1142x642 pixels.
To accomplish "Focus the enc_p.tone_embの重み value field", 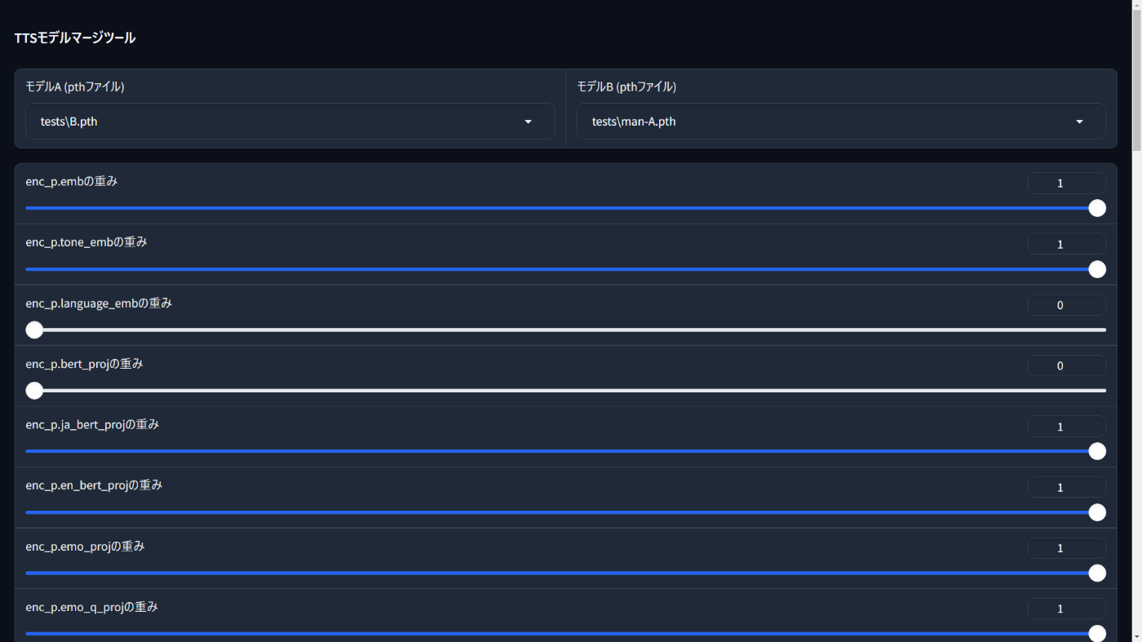I will tap(1067, 244).
